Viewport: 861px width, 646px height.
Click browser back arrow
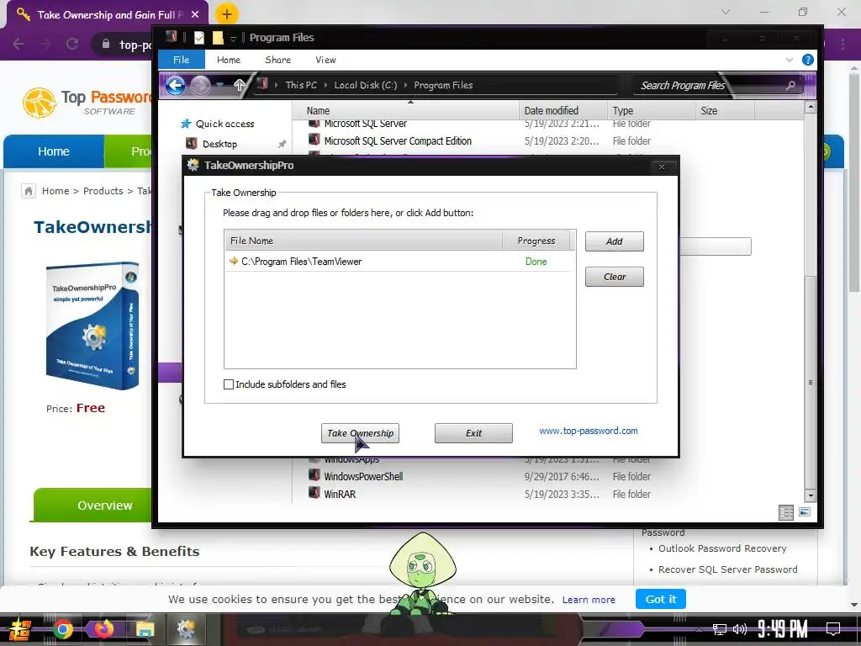[x=18, y=44]
